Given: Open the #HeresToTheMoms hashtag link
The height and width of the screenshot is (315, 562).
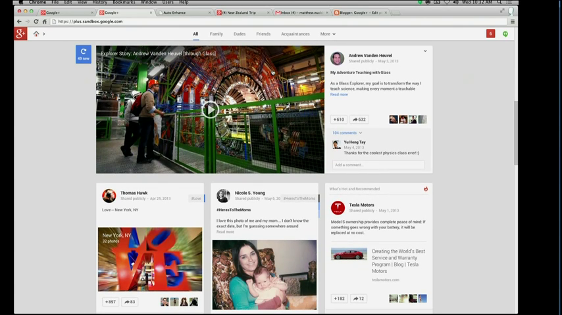Looking at the screenshot, I should 299,198.
